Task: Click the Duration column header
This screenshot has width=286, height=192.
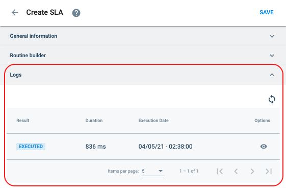Action: click(x=94, y=121)
